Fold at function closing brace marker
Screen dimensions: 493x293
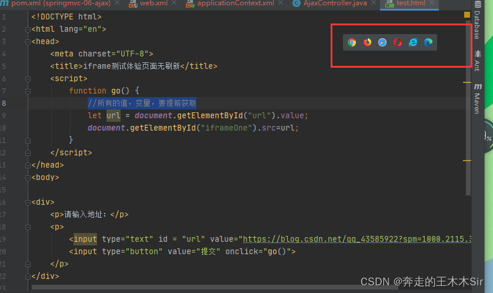pos(28,141)
